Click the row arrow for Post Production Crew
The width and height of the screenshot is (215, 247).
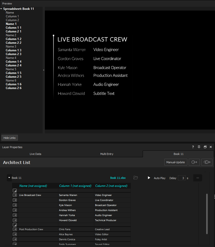pyautogui.click(x=15, y=229)
